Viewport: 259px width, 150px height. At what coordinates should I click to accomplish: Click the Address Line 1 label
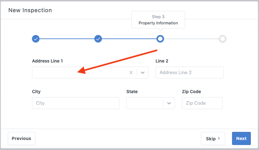47,61
